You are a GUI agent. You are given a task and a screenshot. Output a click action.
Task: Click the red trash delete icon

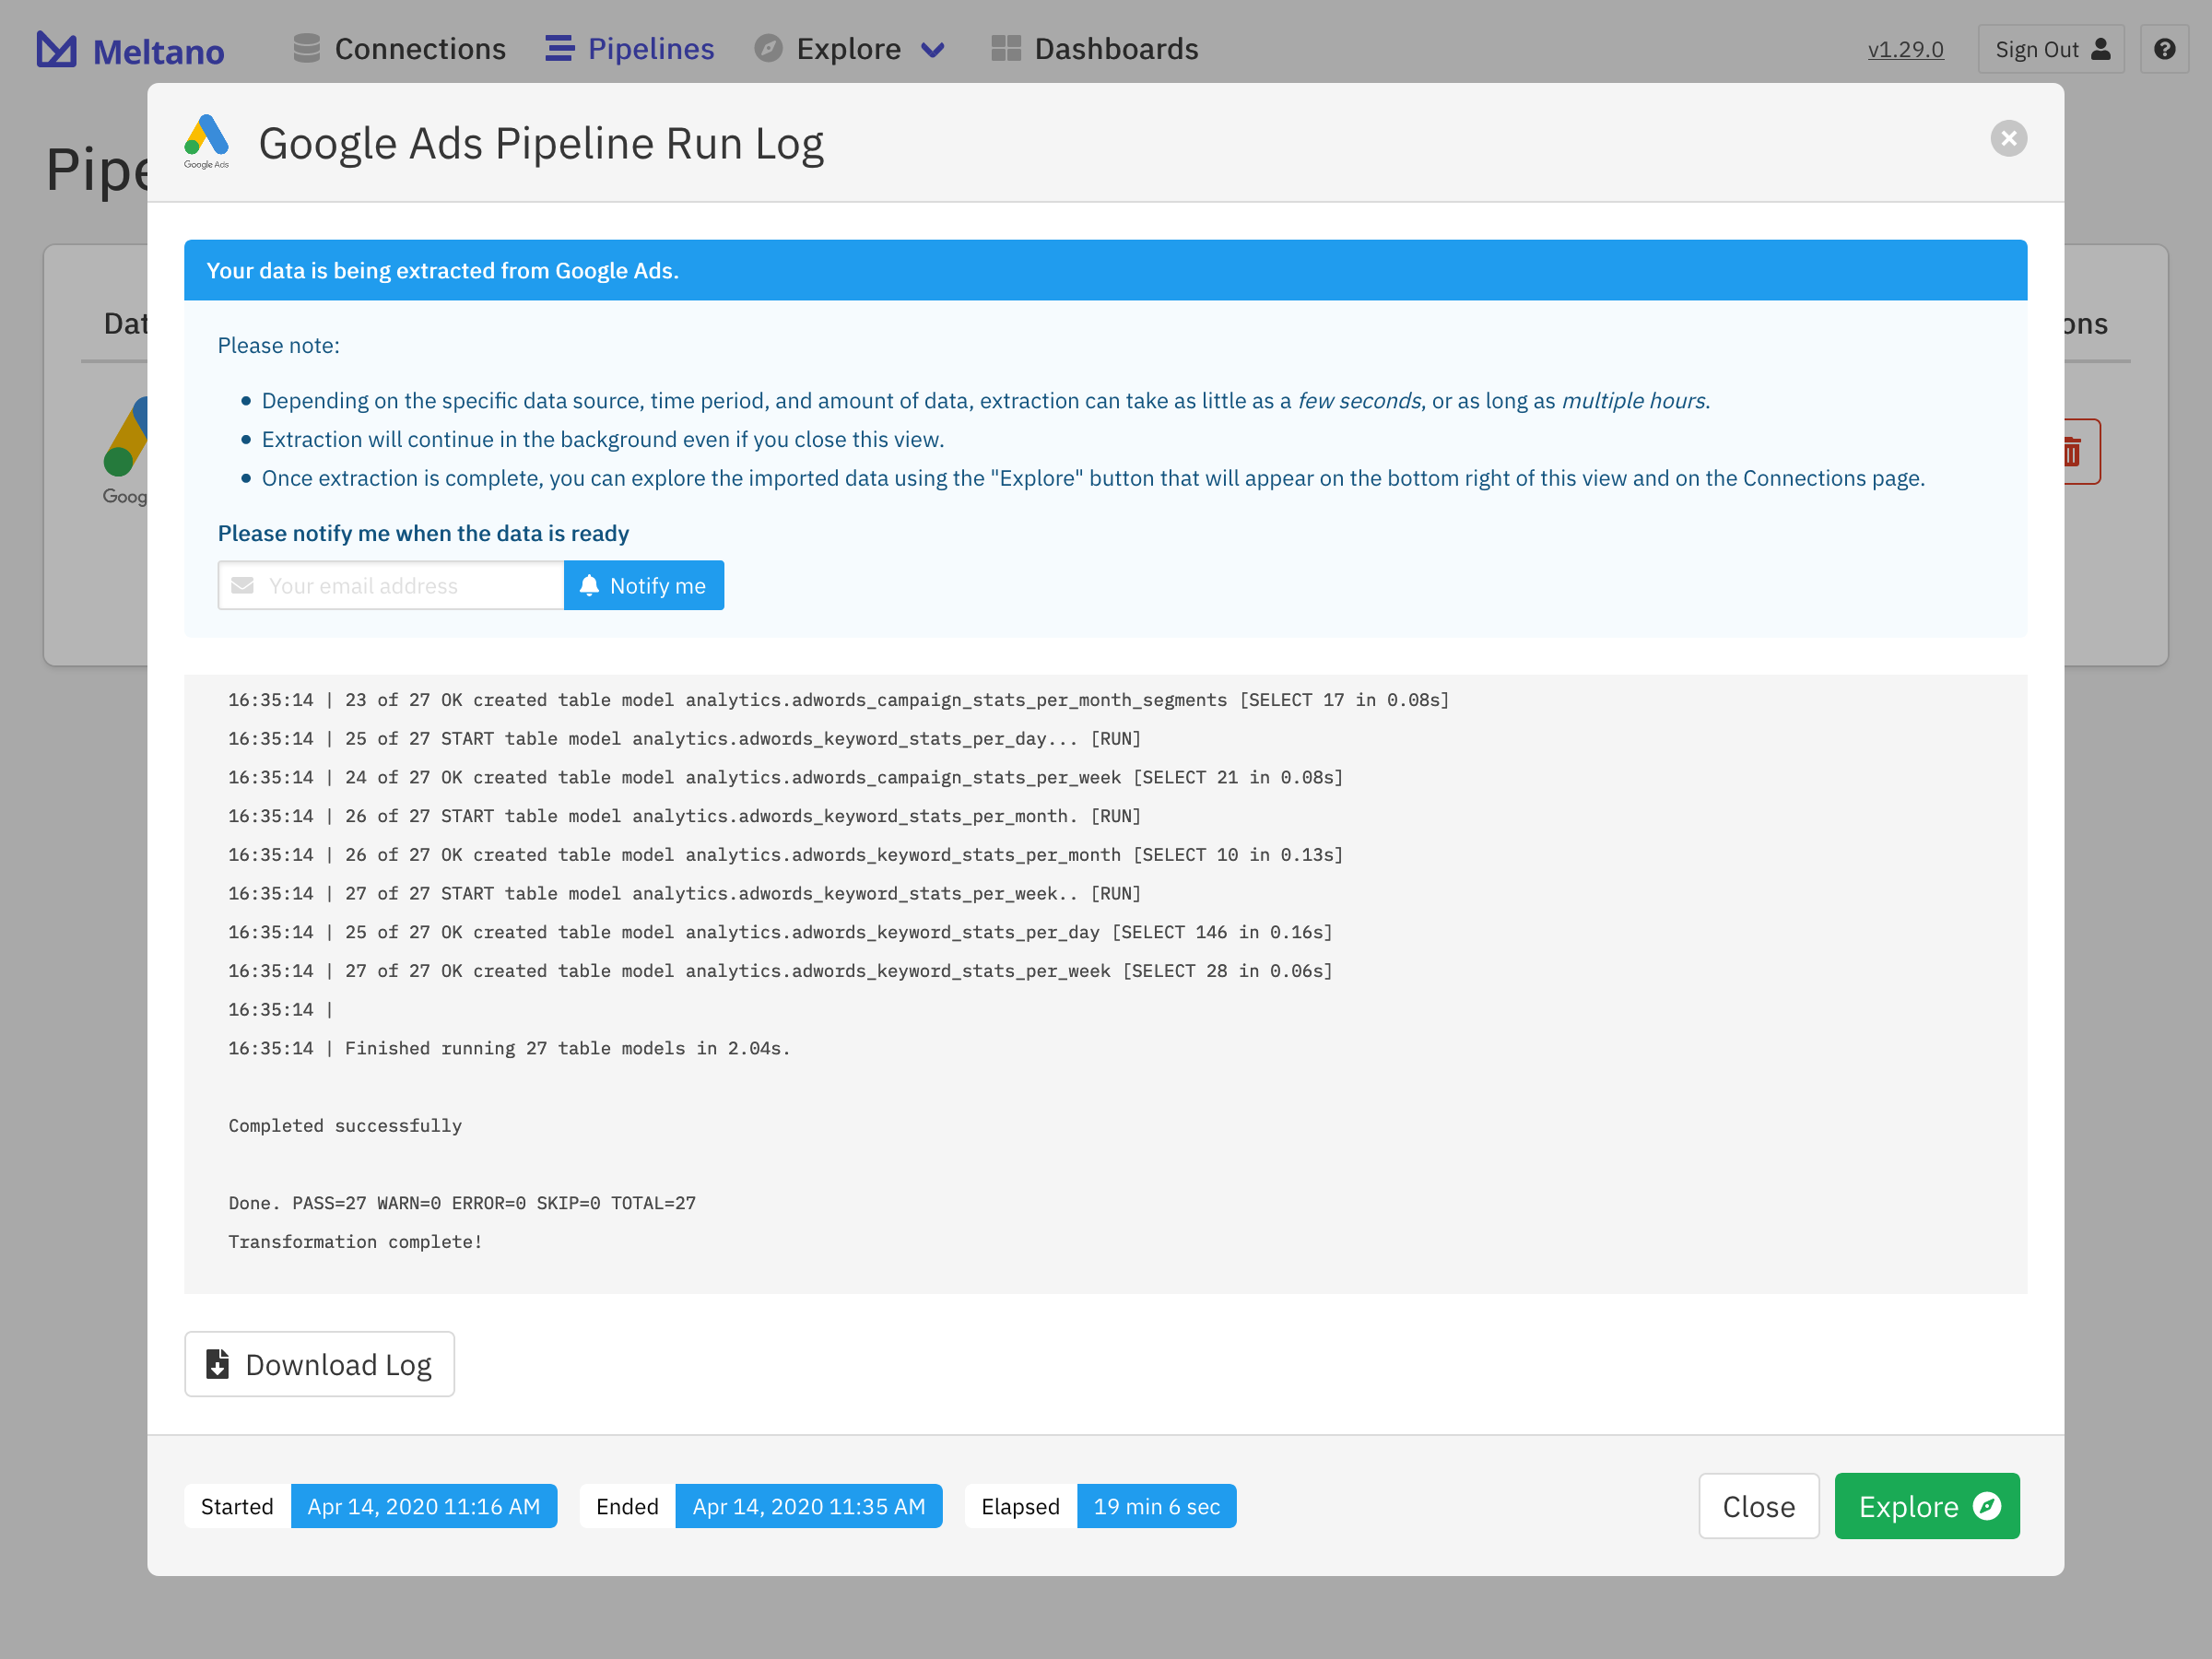click(x=2074, y=452)
